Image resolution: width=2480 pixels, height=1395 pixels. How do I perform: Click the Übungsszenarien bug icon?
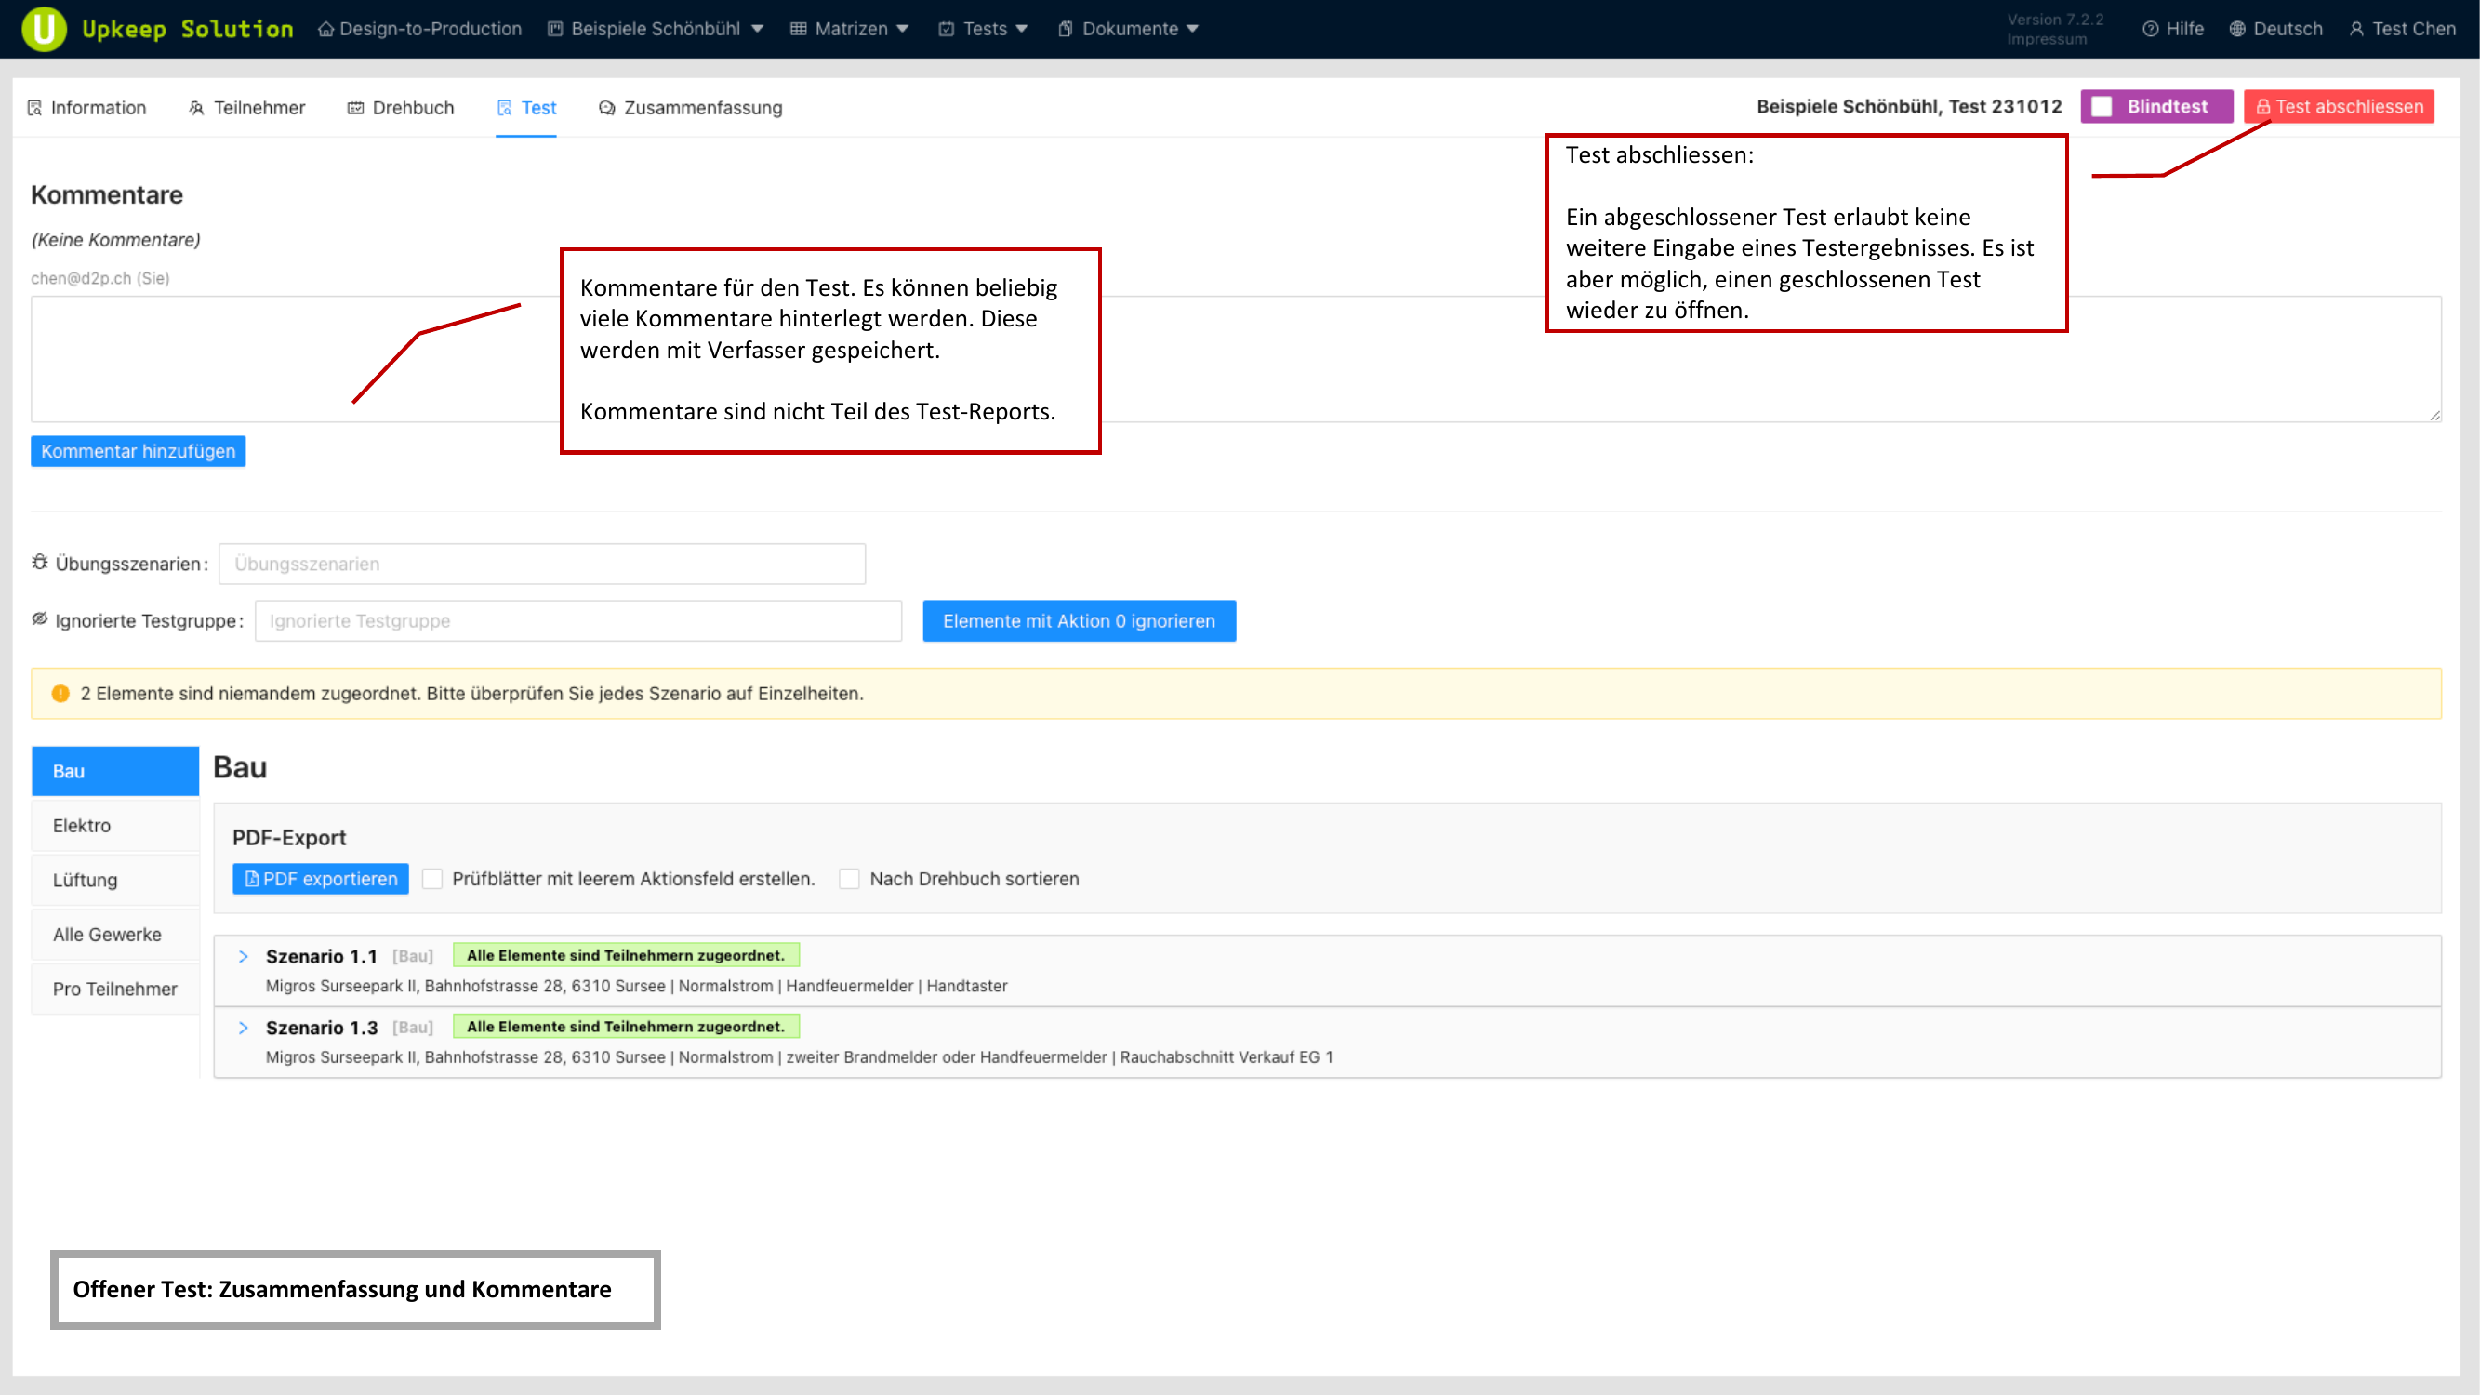tap(39, 563)
